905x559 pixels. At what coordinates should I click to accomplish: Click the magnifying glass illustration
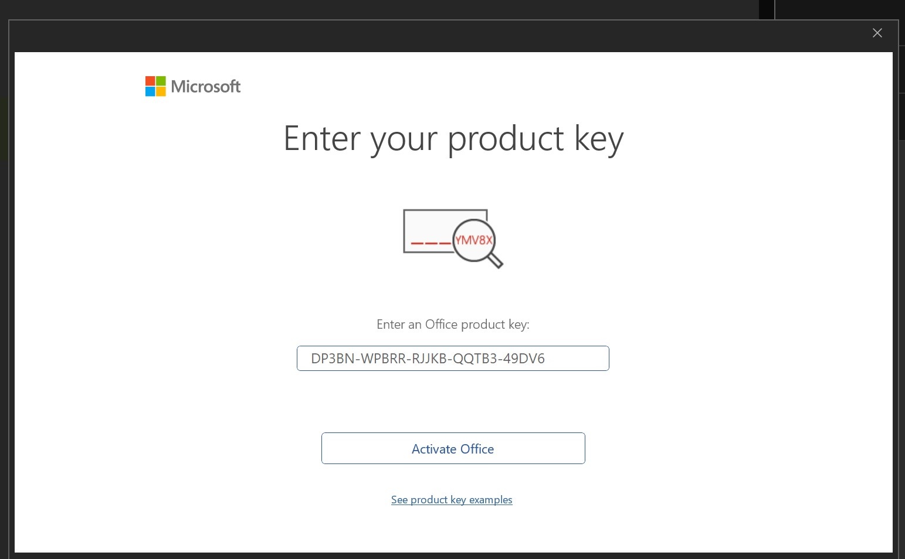(x=477, y=243)
